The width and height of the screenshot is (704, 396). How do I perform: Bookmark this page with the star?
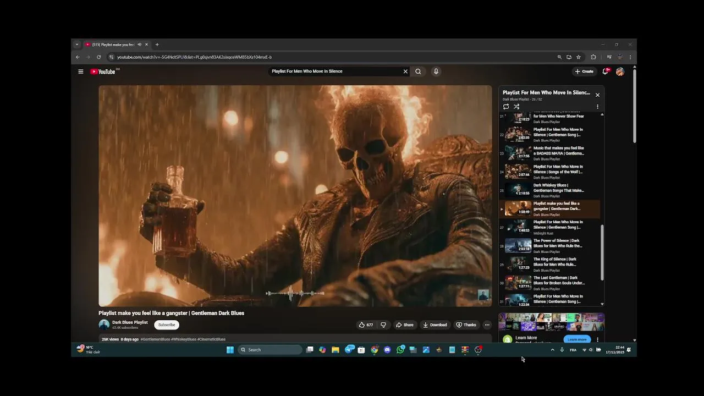pyautogui.click(x=579, y=57)
